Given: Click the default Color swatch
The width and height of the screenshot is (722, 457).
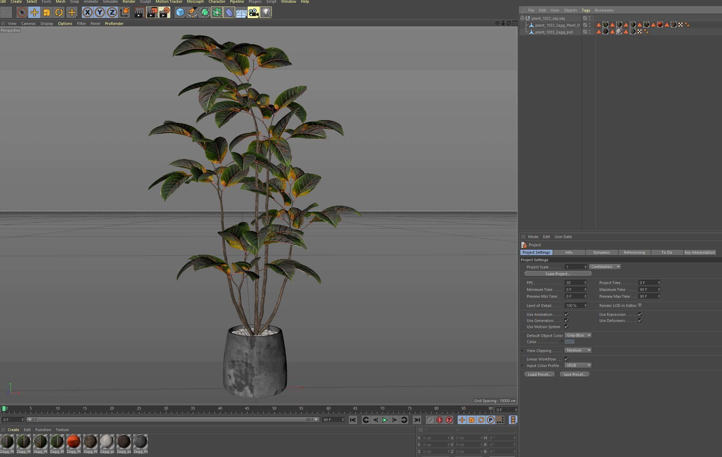Looking at the screenshot, I should pyautogui.click(x=569, y=341).
